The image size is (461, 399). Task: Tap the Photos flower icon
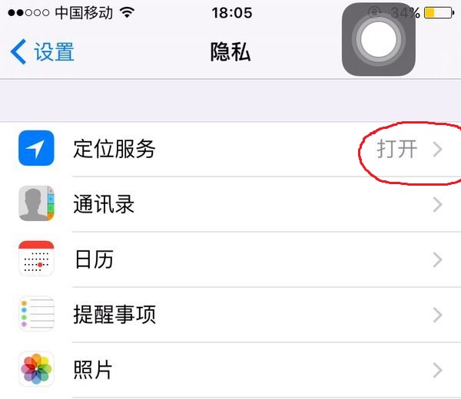pyautogui.click(x=36, y=369)
